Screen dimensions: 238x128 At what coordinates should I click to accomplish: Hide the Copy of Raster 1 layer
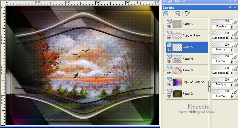[x=169, y=38]
